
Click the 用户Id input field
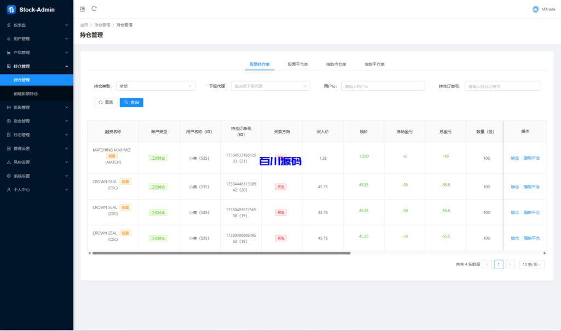click(x=383, y=86)
